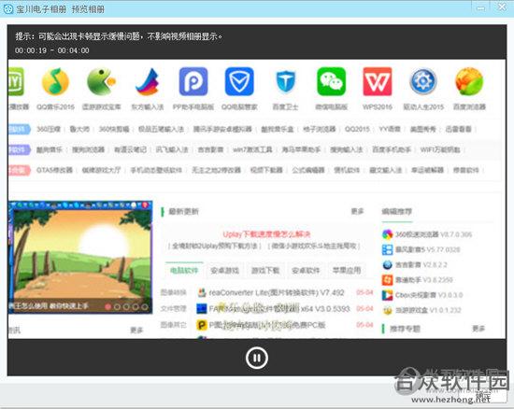Switch to the 游戏下载 tab
This screenshot has width=514, height=409.
pos(265,270)
